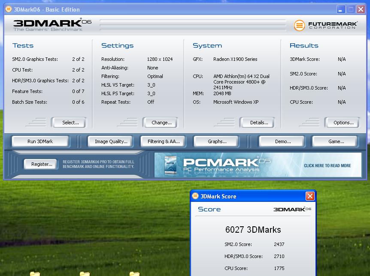Launch the Game... button
370x276 pixels.
335,141
